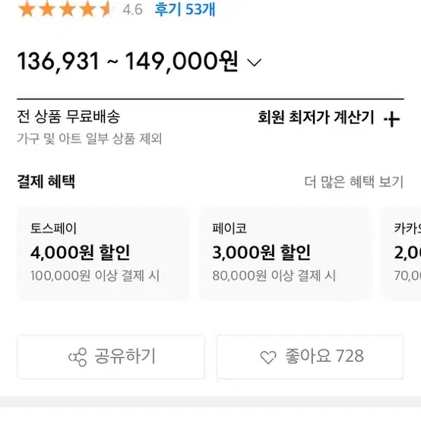Click 가구 및 아트 일부 상품 제외 note

(90, 139)
